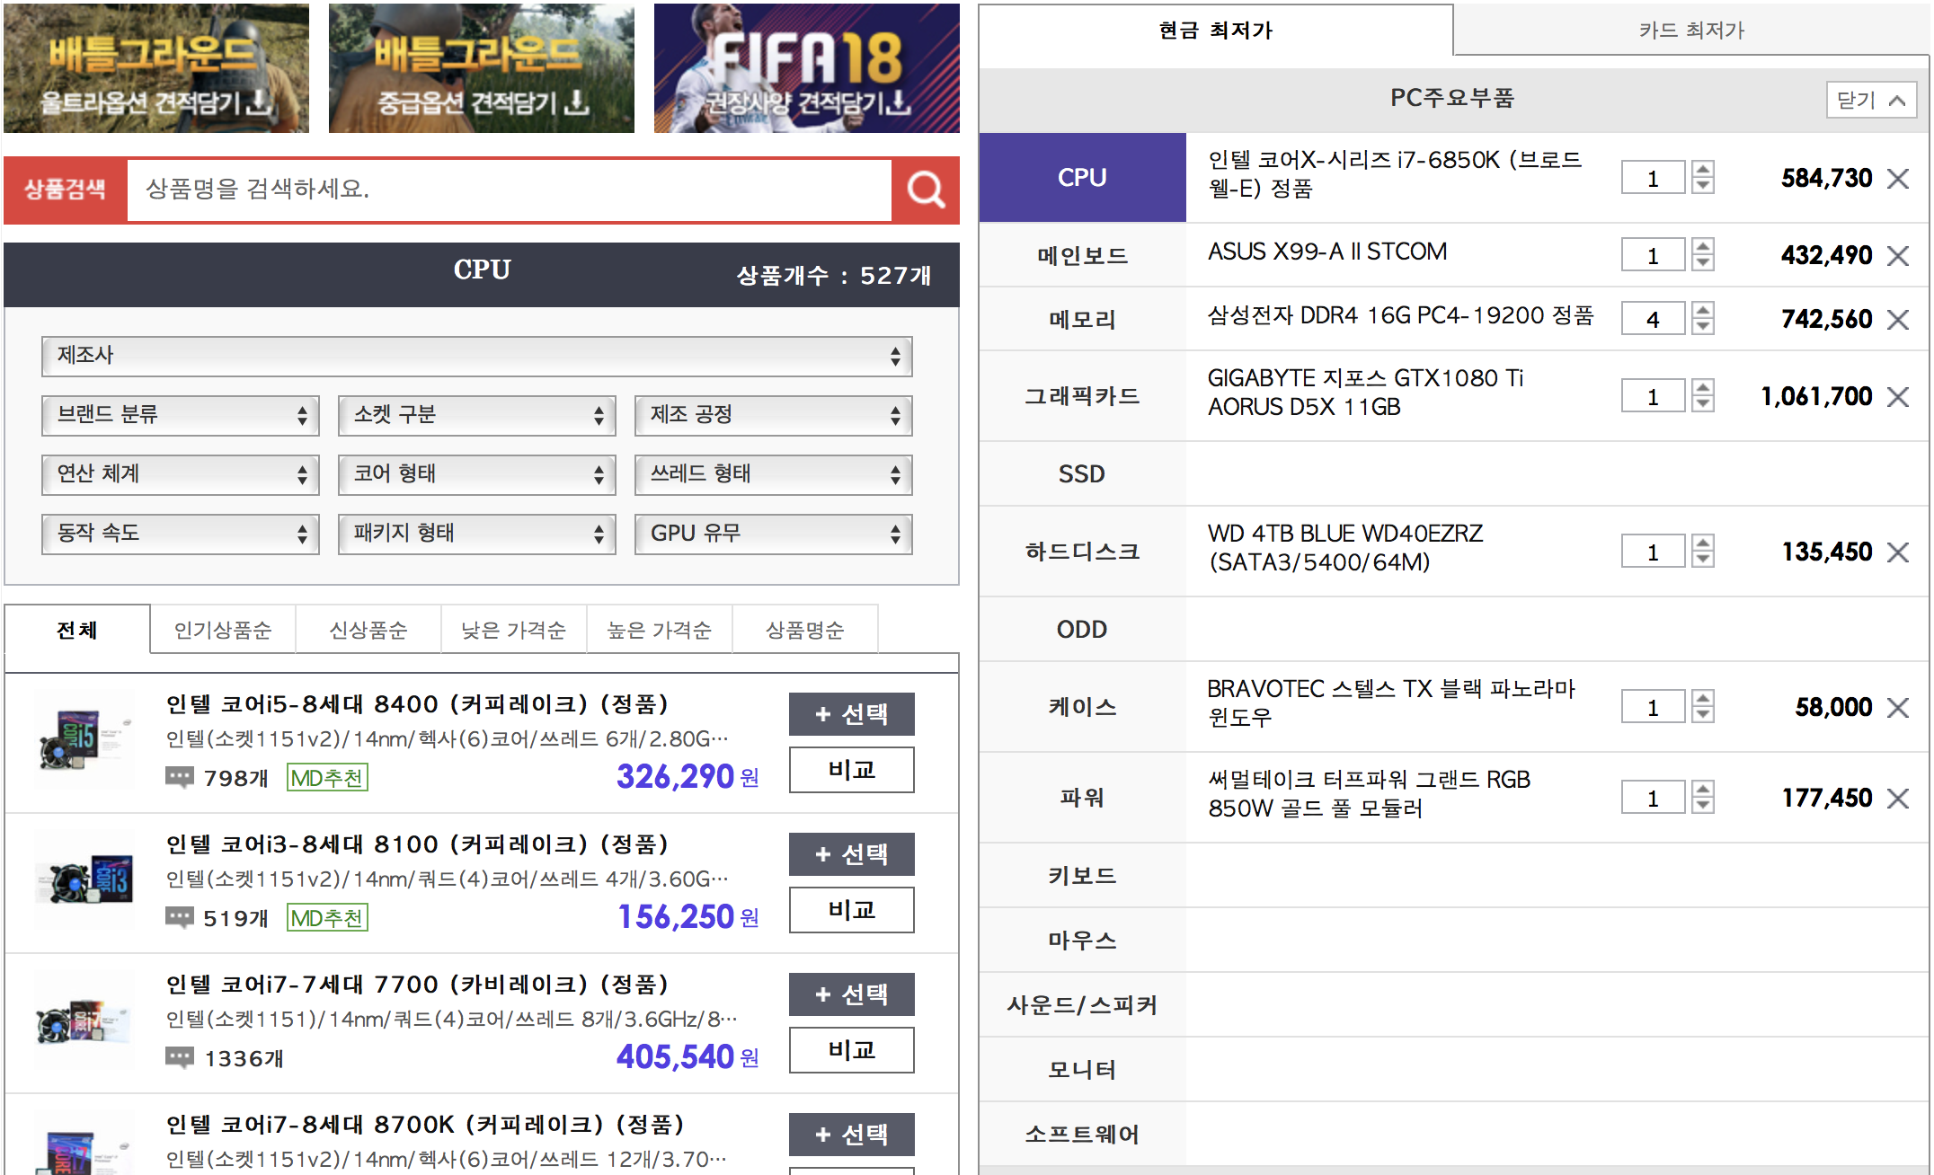This screenshot has width=1934, height=1175.
Task: Open the 쓰레드 형태 dropdown
Action: (x=774, y=474)
